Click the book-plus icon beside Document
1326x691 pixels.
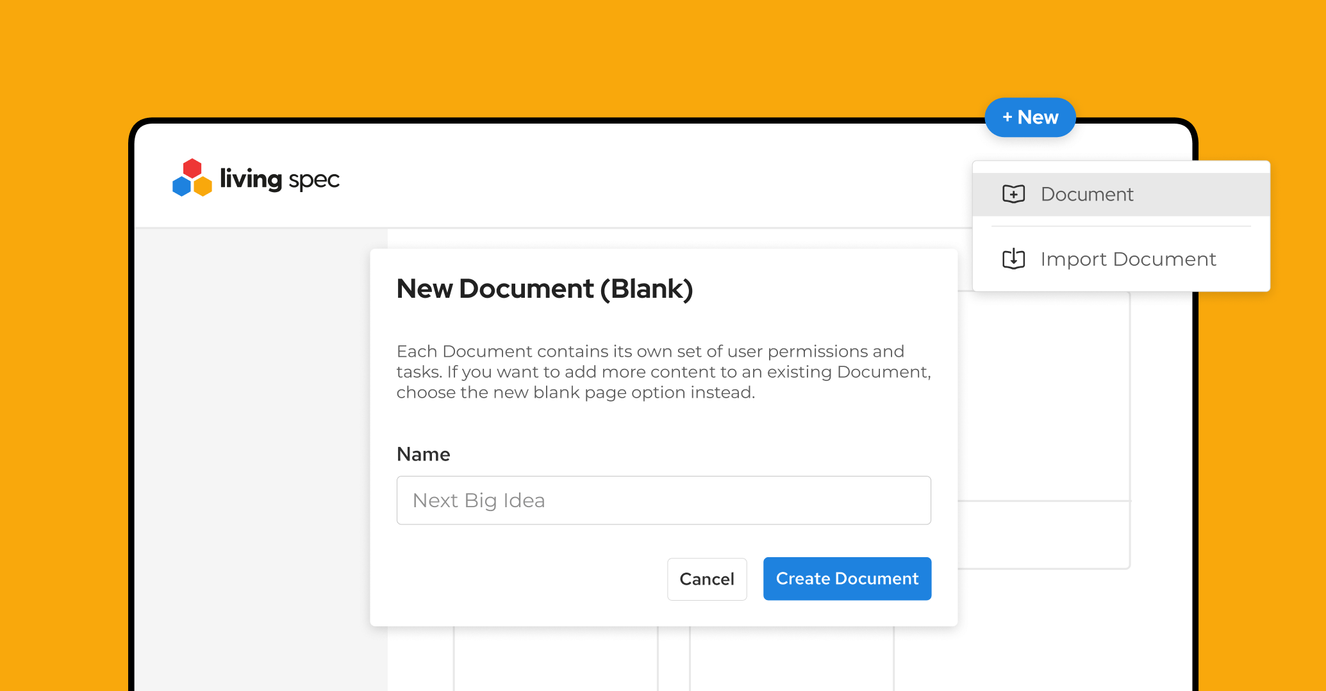[x=1013, y=194]
